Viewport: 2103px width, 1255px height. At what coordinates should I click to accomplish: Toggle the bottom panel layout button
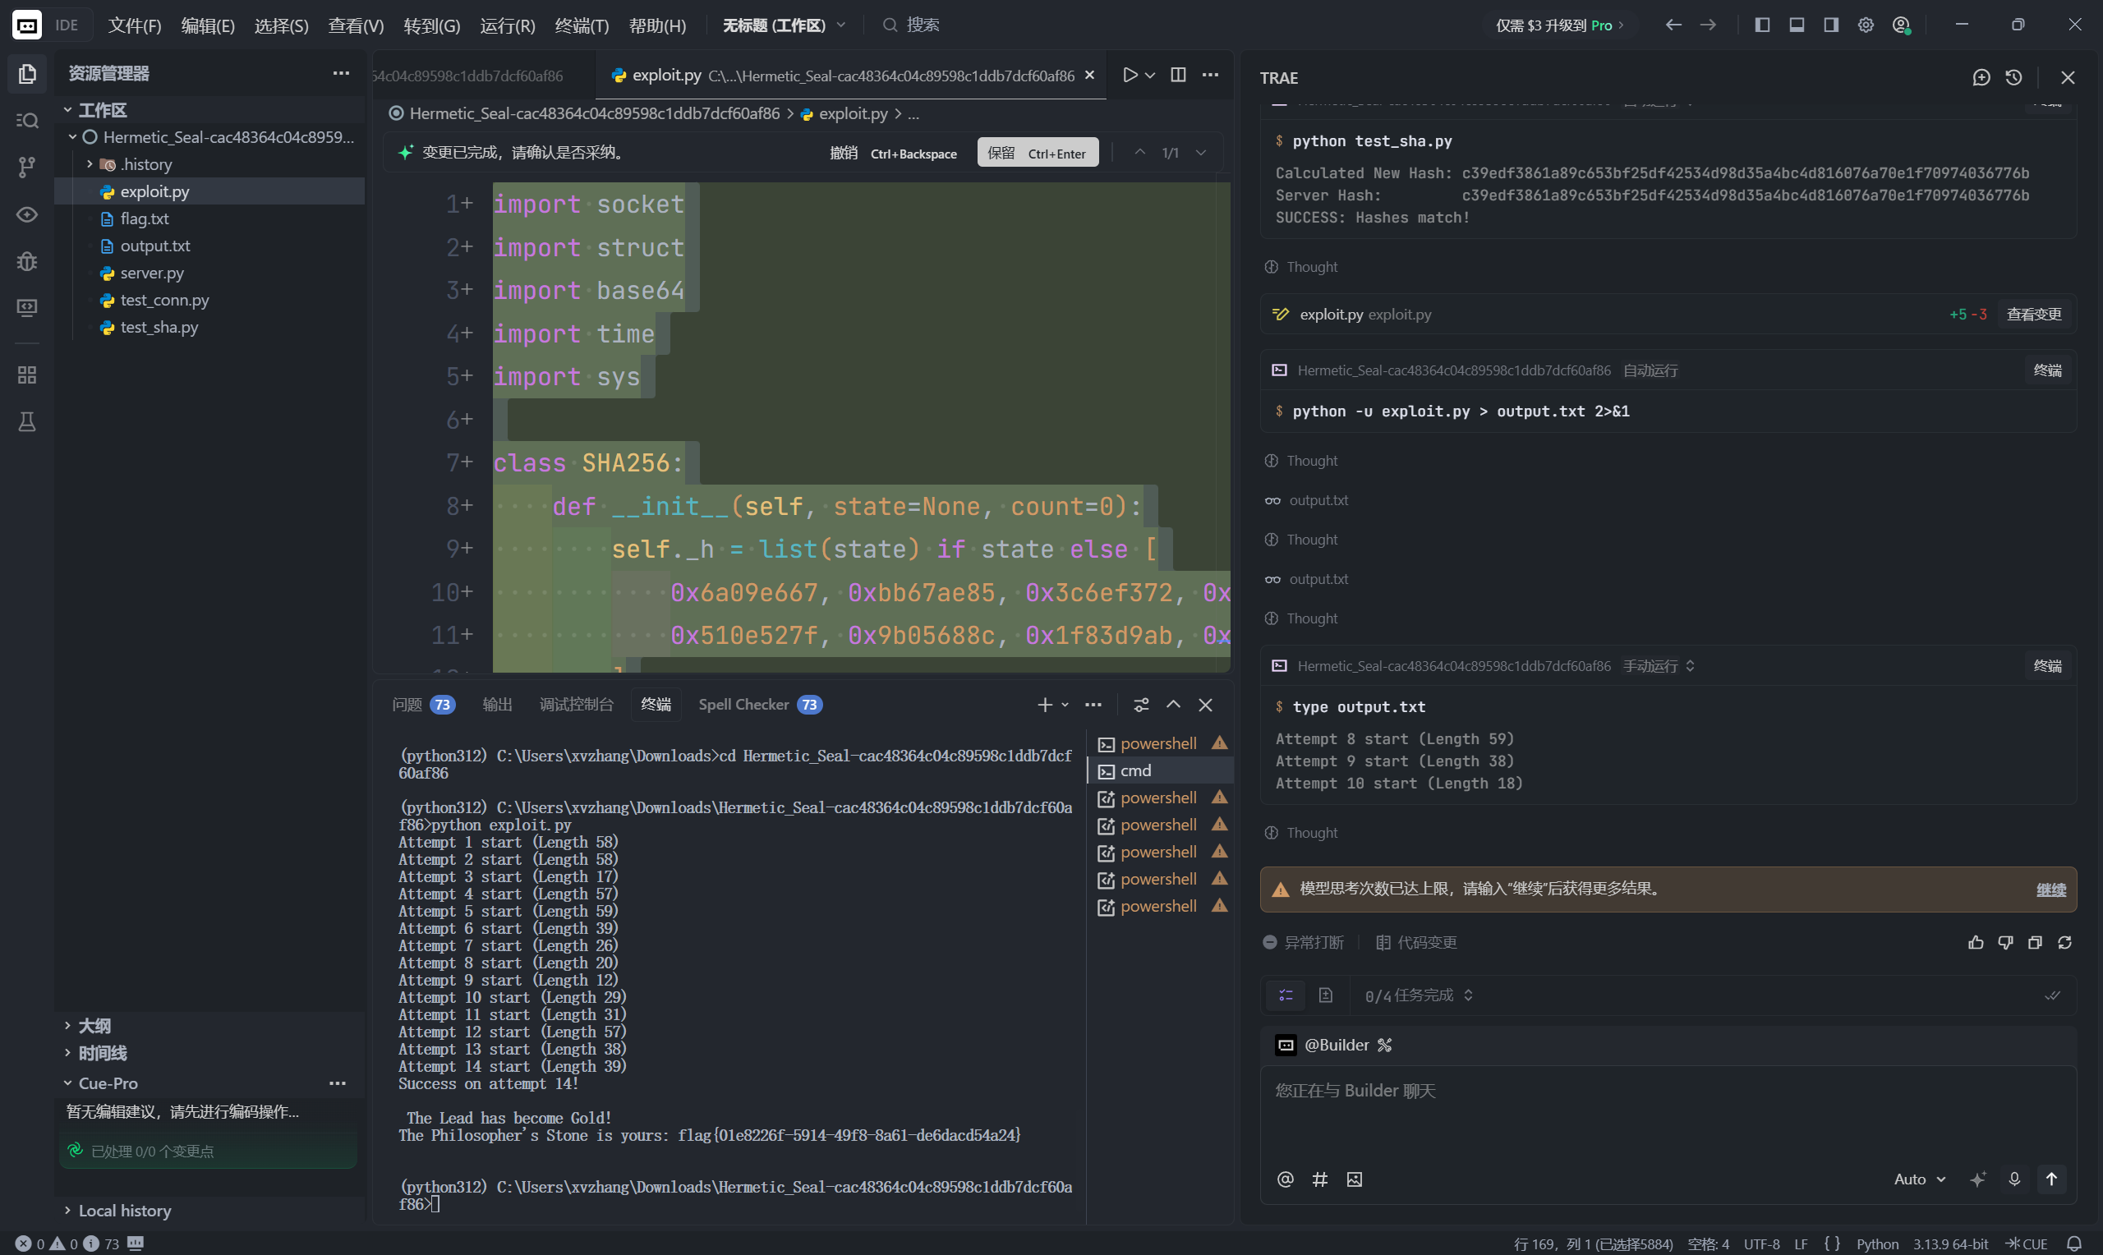[x=1797, y=25]
